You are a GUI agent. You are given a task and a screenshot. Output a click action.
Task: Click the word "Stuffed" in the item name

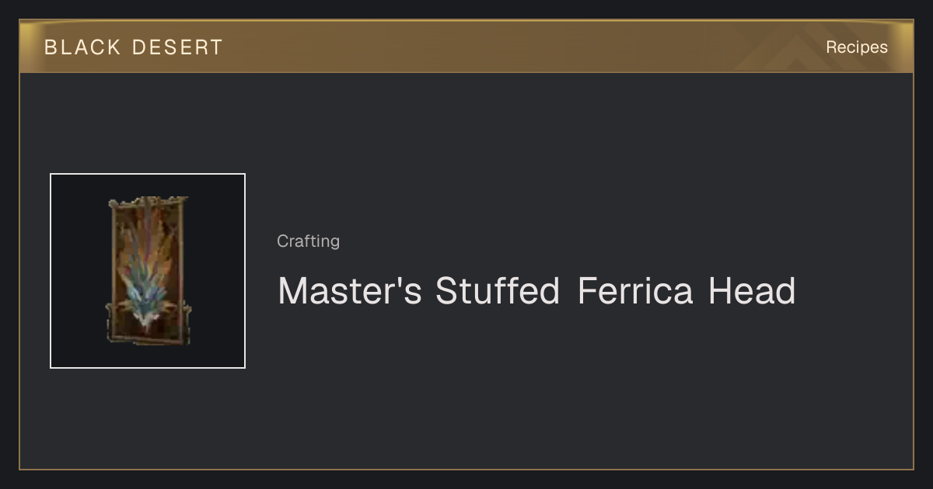tap(498, 291)
